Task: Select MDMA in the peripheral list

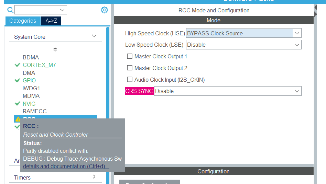Action: [31, 96]
